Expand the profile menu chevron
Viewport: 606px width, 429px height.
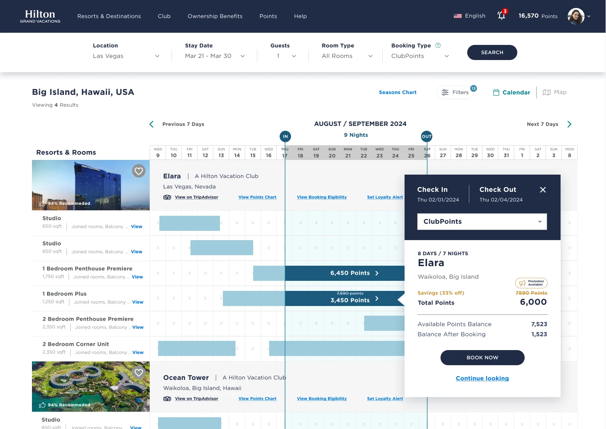click(x=589, y=16)
